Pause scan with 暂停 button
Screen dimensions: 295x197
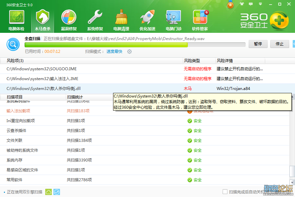point(258,44)
